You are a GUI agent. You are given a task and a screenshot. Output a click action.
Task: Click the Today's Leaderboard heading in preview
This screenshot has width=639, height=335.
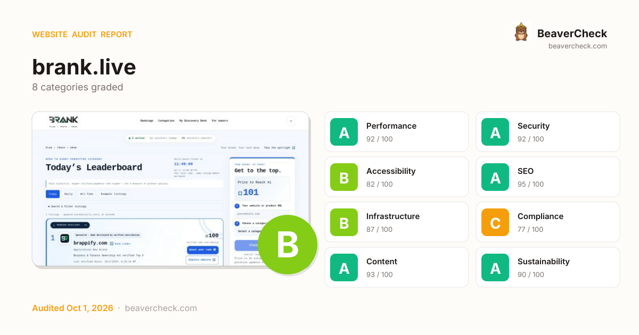94,167
